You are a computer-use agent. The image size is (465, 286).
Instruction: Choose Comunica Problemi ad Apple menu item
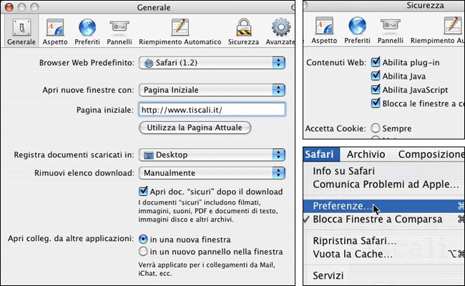[x=383, y=184]
